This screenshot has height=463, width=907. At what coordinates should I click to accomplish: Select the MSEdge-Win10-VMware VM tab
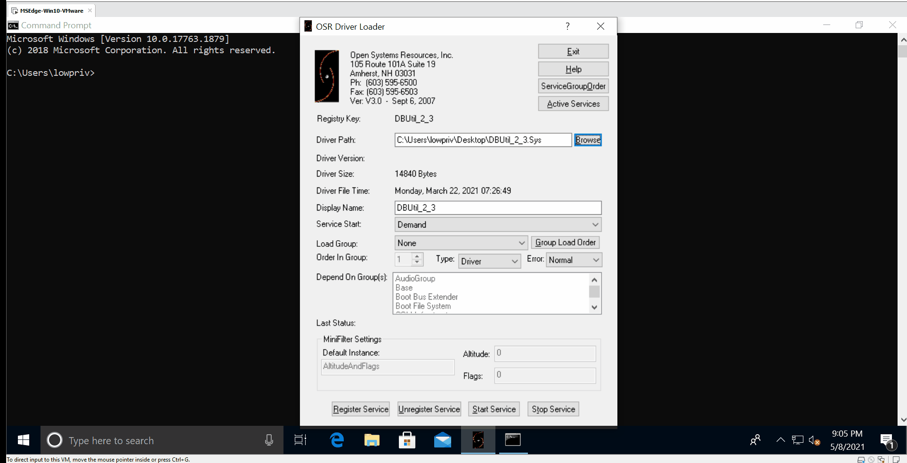[51, 10]
